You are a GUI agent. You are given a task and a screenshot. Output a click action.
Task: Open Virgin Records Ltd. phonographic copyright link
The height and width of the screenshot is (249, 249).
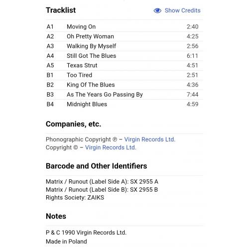coord(150,139)
